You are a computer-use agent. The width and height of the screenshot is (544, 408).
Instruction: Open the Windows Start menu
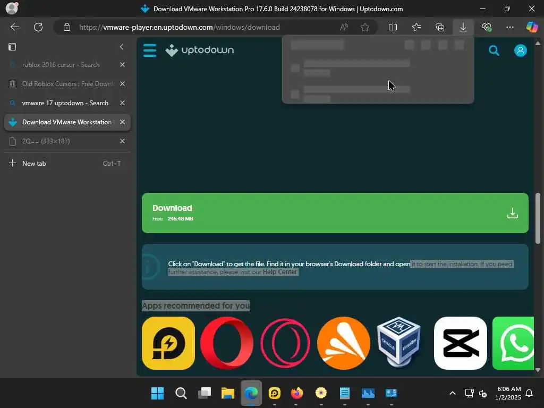pyautogui.click(x=157, y=393)
